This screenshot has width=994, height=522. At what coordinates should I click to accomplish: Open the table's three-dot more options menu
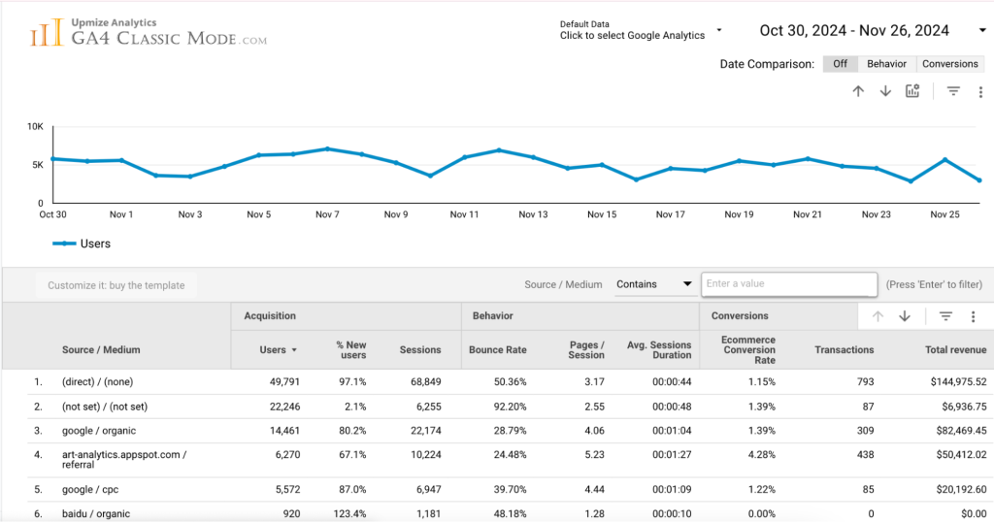click(x=974, y=316)
